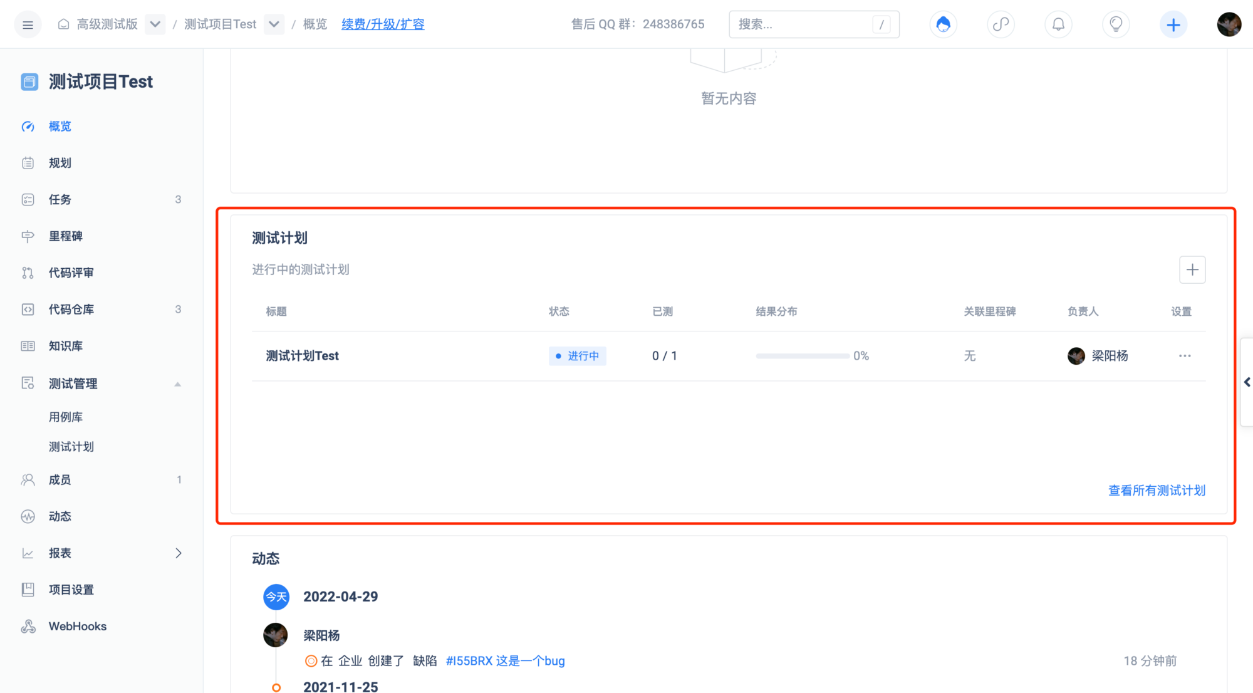This screenshot has height=693, width=1253.
Task: Toggle the right side panel arrow
Action: point(1247,382)
